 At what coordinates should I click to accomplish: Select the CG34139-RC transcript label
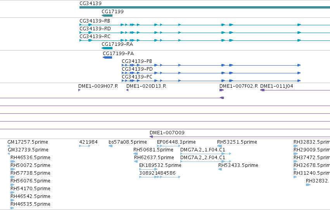click(x=95, y=36)
